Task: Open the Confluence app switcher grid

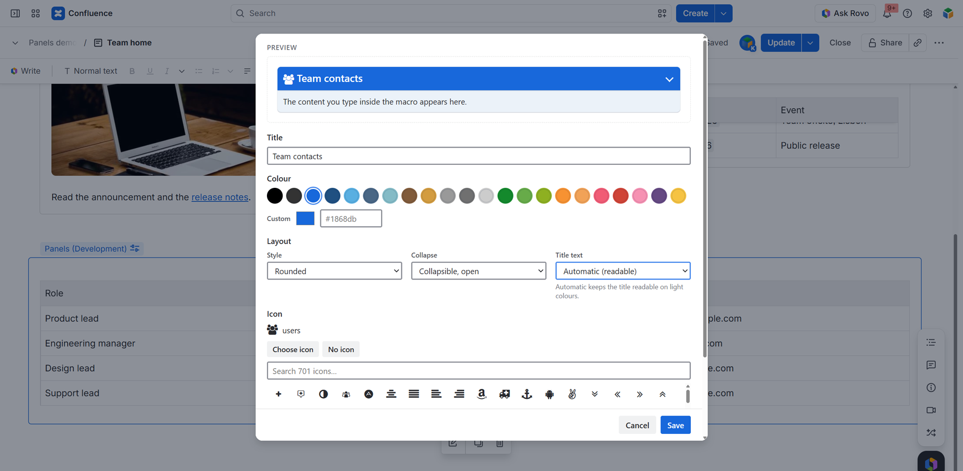Action: point(36,13)
